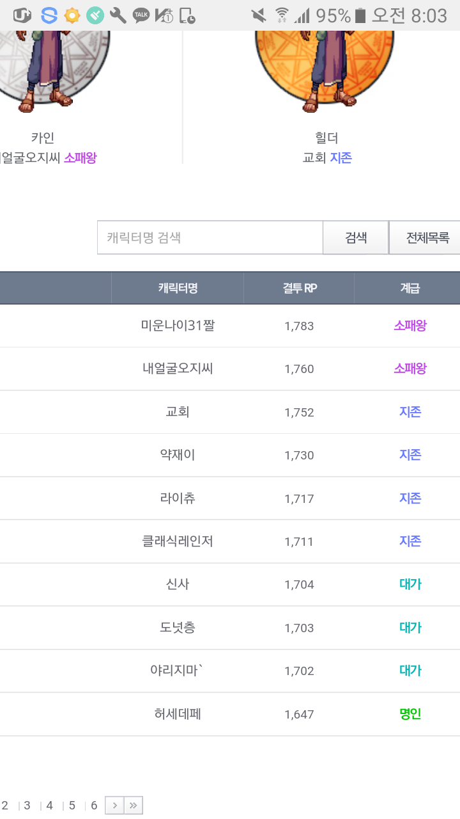Tap the muted sound icon
This screenshot has width=460, height=819.
(259, 15)
